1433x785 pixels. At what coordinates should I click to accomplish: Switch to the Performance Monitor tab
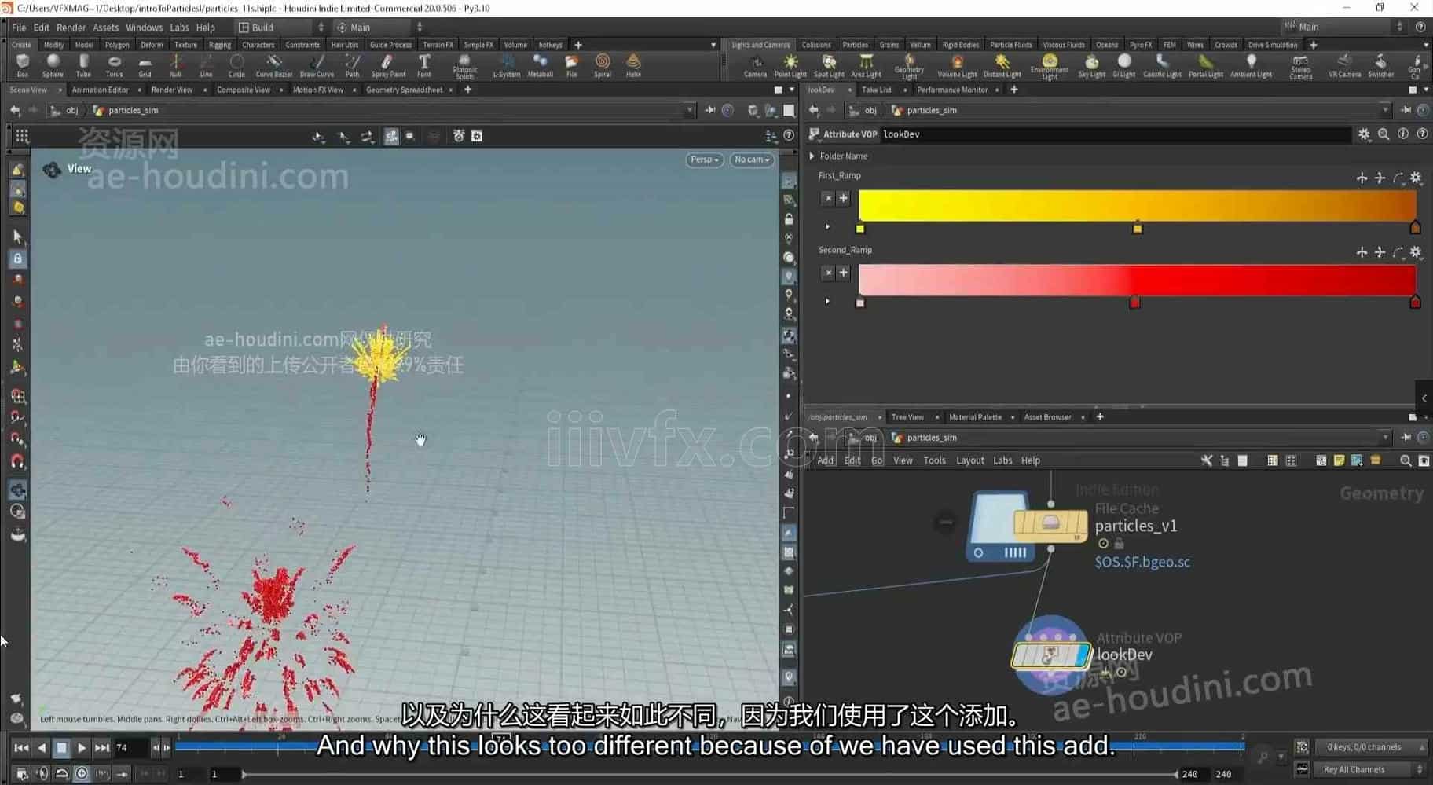point(952,90)
